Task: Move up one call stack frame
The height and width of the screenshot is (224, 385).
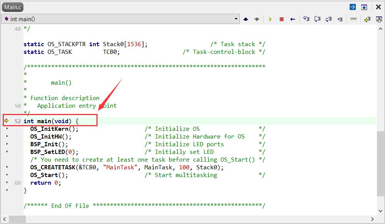Action: (246, 19)
